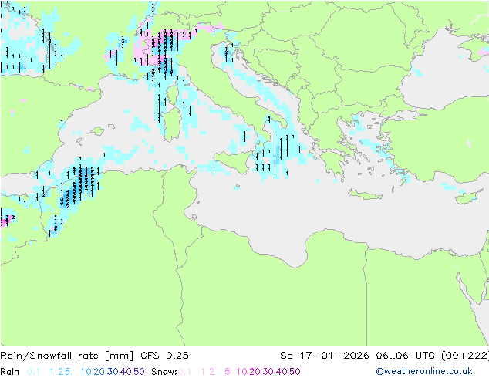
Task: Select the Snow legend value 30
Action: (268, 372)
